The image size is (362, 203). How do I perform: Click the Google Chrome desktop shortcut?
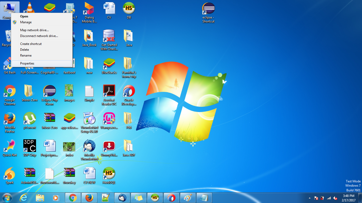point(10,95)
